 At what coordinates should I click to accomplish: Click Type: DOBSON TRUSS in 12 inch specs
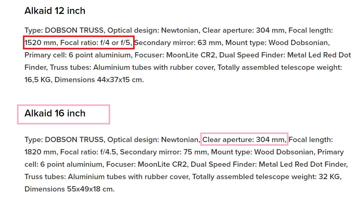coord(64,30)
